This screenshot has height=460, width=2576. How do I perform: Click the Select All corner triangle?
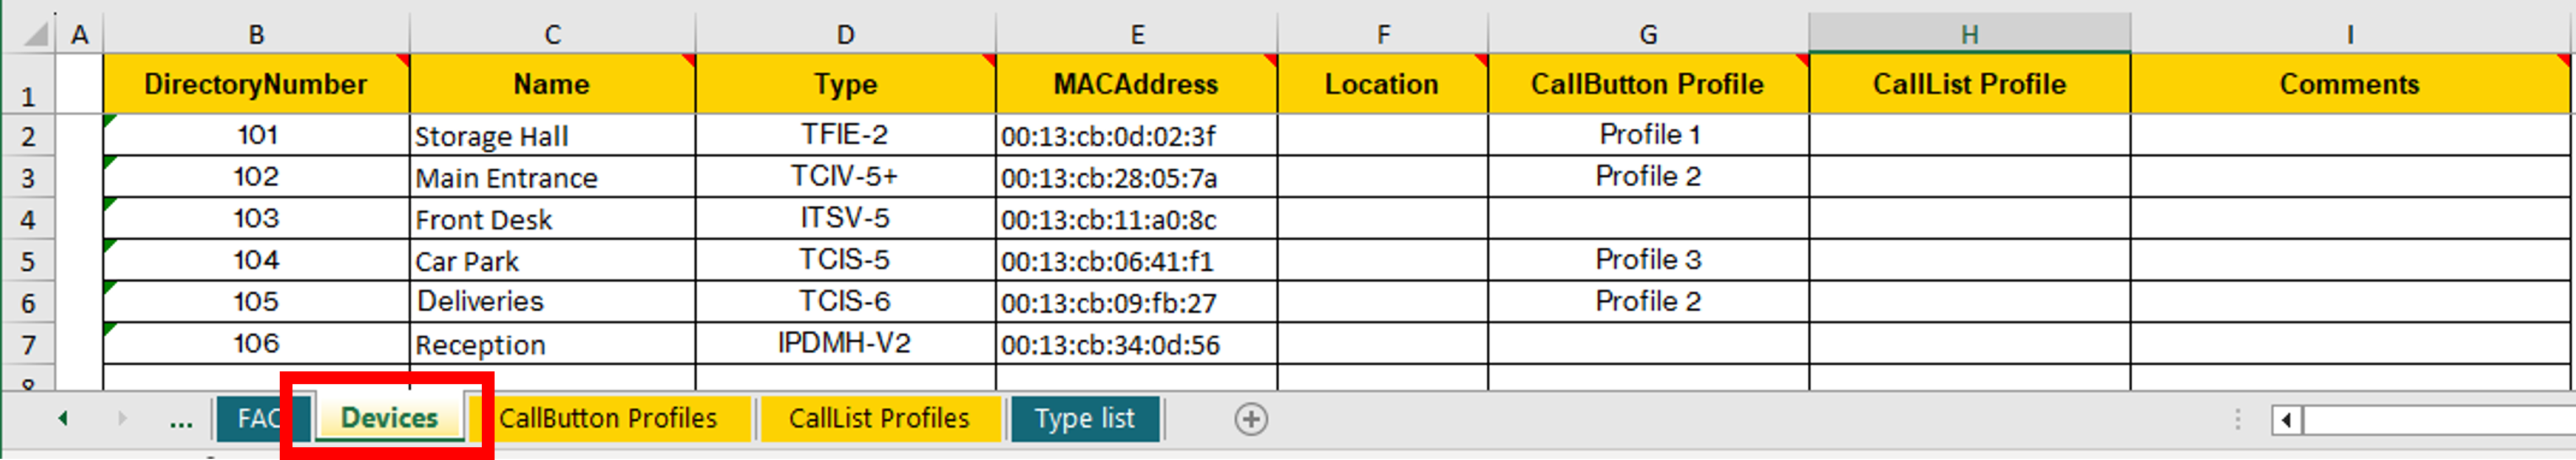pyautogui.click(x=36, y=35)
